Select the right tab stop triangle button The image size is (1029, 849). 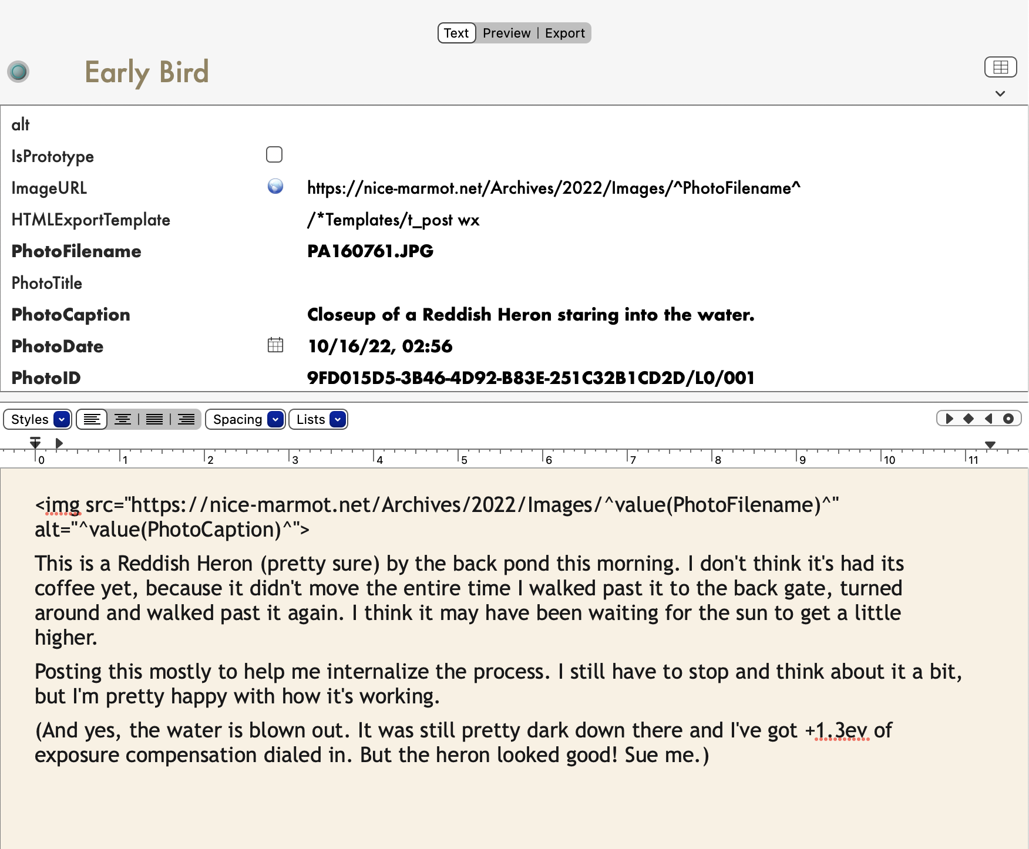pos(988,419)
